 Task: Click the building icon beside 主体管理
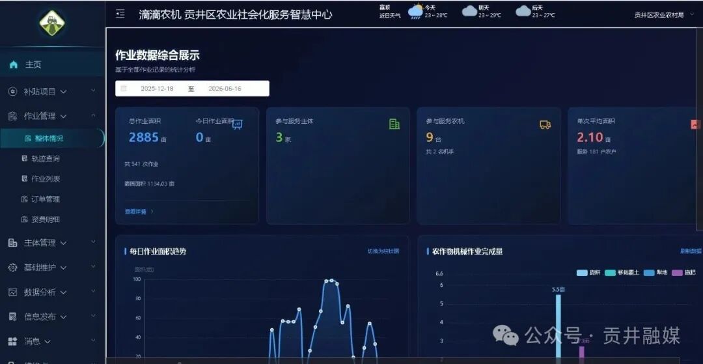(x=13, y=243)
